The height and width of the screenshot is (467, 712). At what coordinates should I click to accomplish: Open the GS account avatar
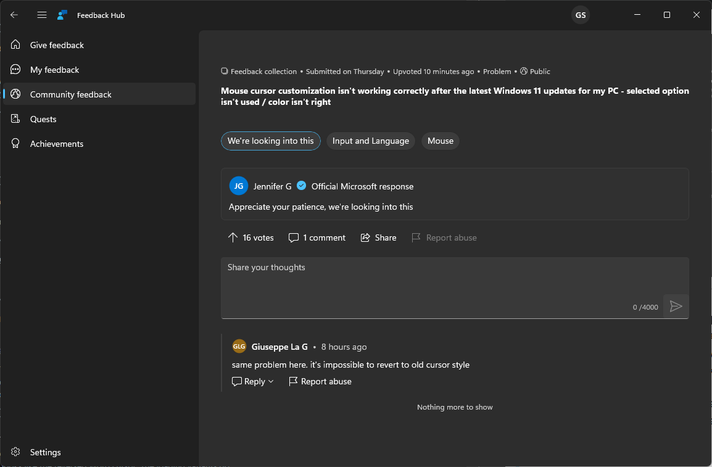(x=581, y=15)
